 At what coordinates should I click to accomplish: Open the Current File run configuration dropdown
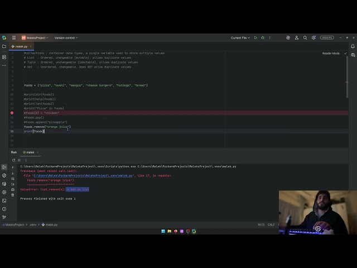point(240,38)
